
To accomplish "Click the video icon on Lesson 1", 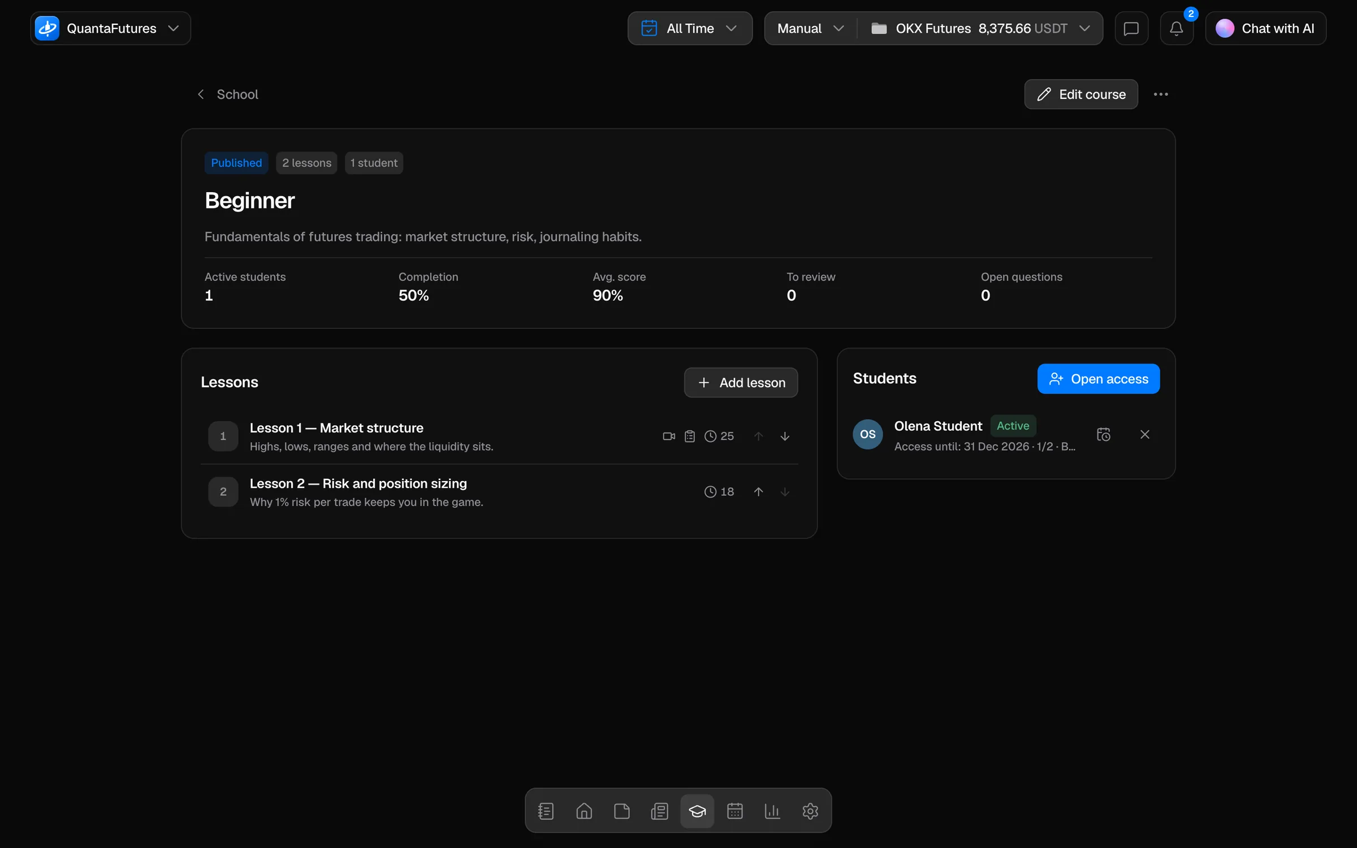I will [x=669, y=436].
